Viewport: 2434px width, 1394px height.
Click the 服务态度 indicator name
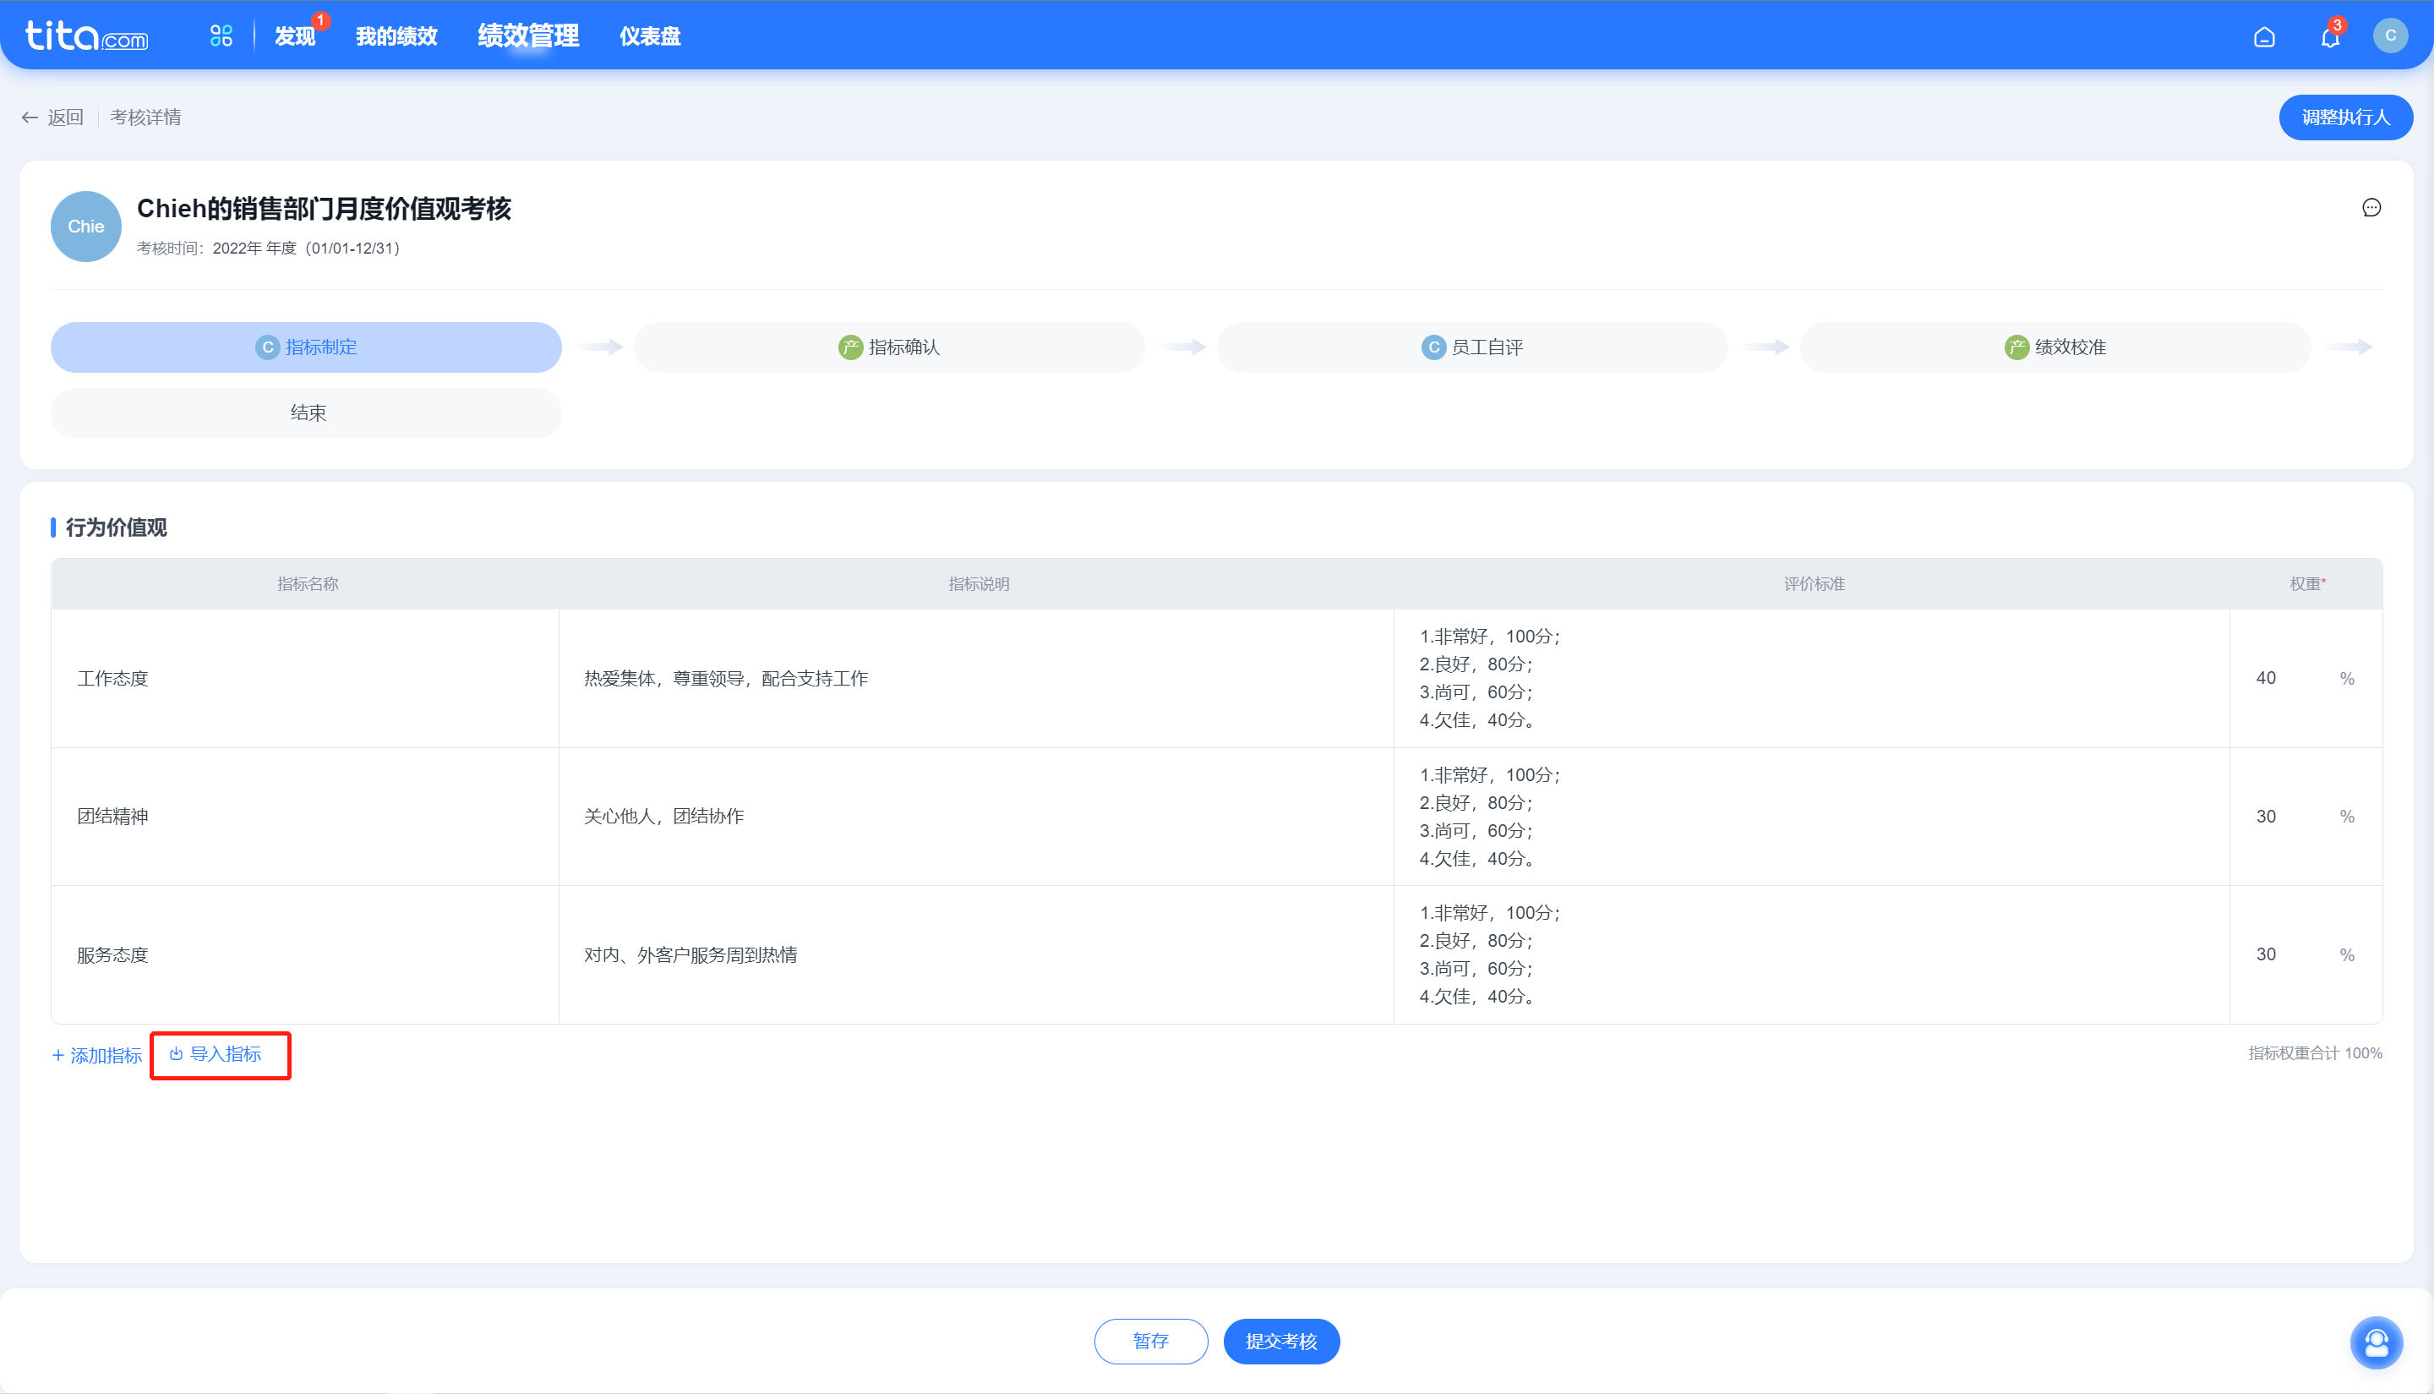point(113,955)
